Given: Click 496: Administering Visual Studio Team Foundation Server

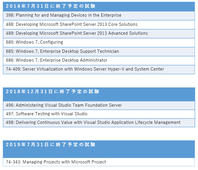Looking at the screenshot, I should [x=99, y=105].
